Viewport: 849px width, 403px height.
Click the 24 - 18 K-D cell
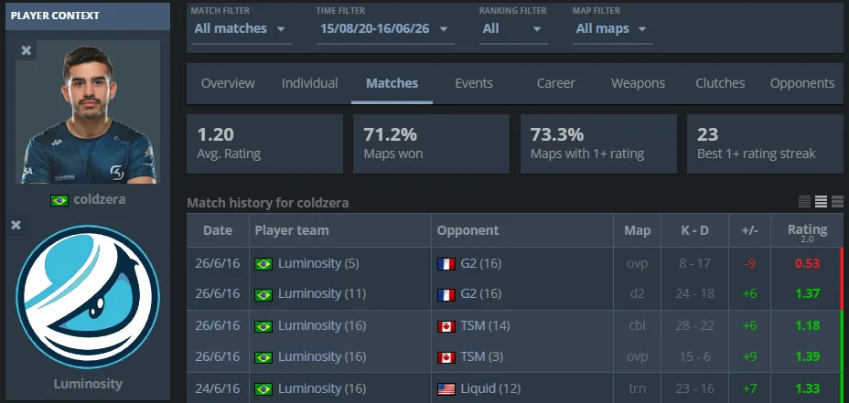click(694, 295)
